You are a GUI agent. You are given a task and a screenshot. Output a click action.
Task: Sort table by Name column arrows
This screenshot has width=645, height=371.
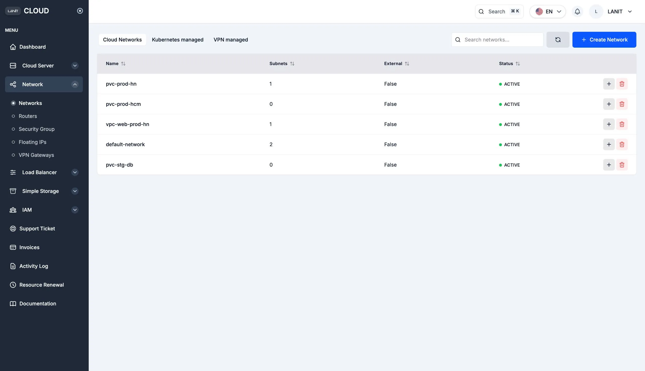point(123,64)
